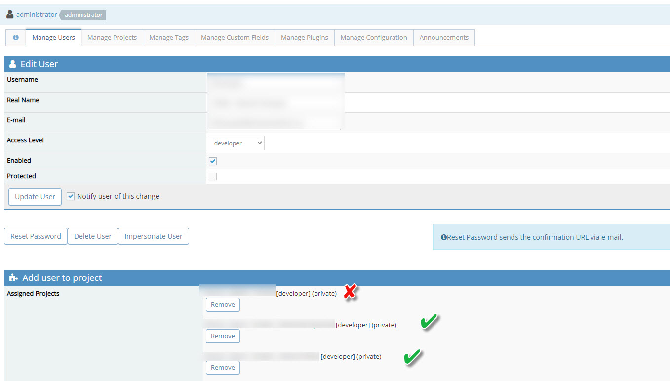
Task: Click the lower green checkmark icon
Action: pyautogui.click(x=412, y=356)
